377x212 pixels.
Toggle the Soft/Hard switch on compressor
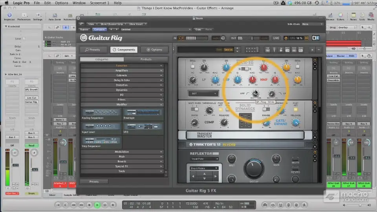point(194,110)
